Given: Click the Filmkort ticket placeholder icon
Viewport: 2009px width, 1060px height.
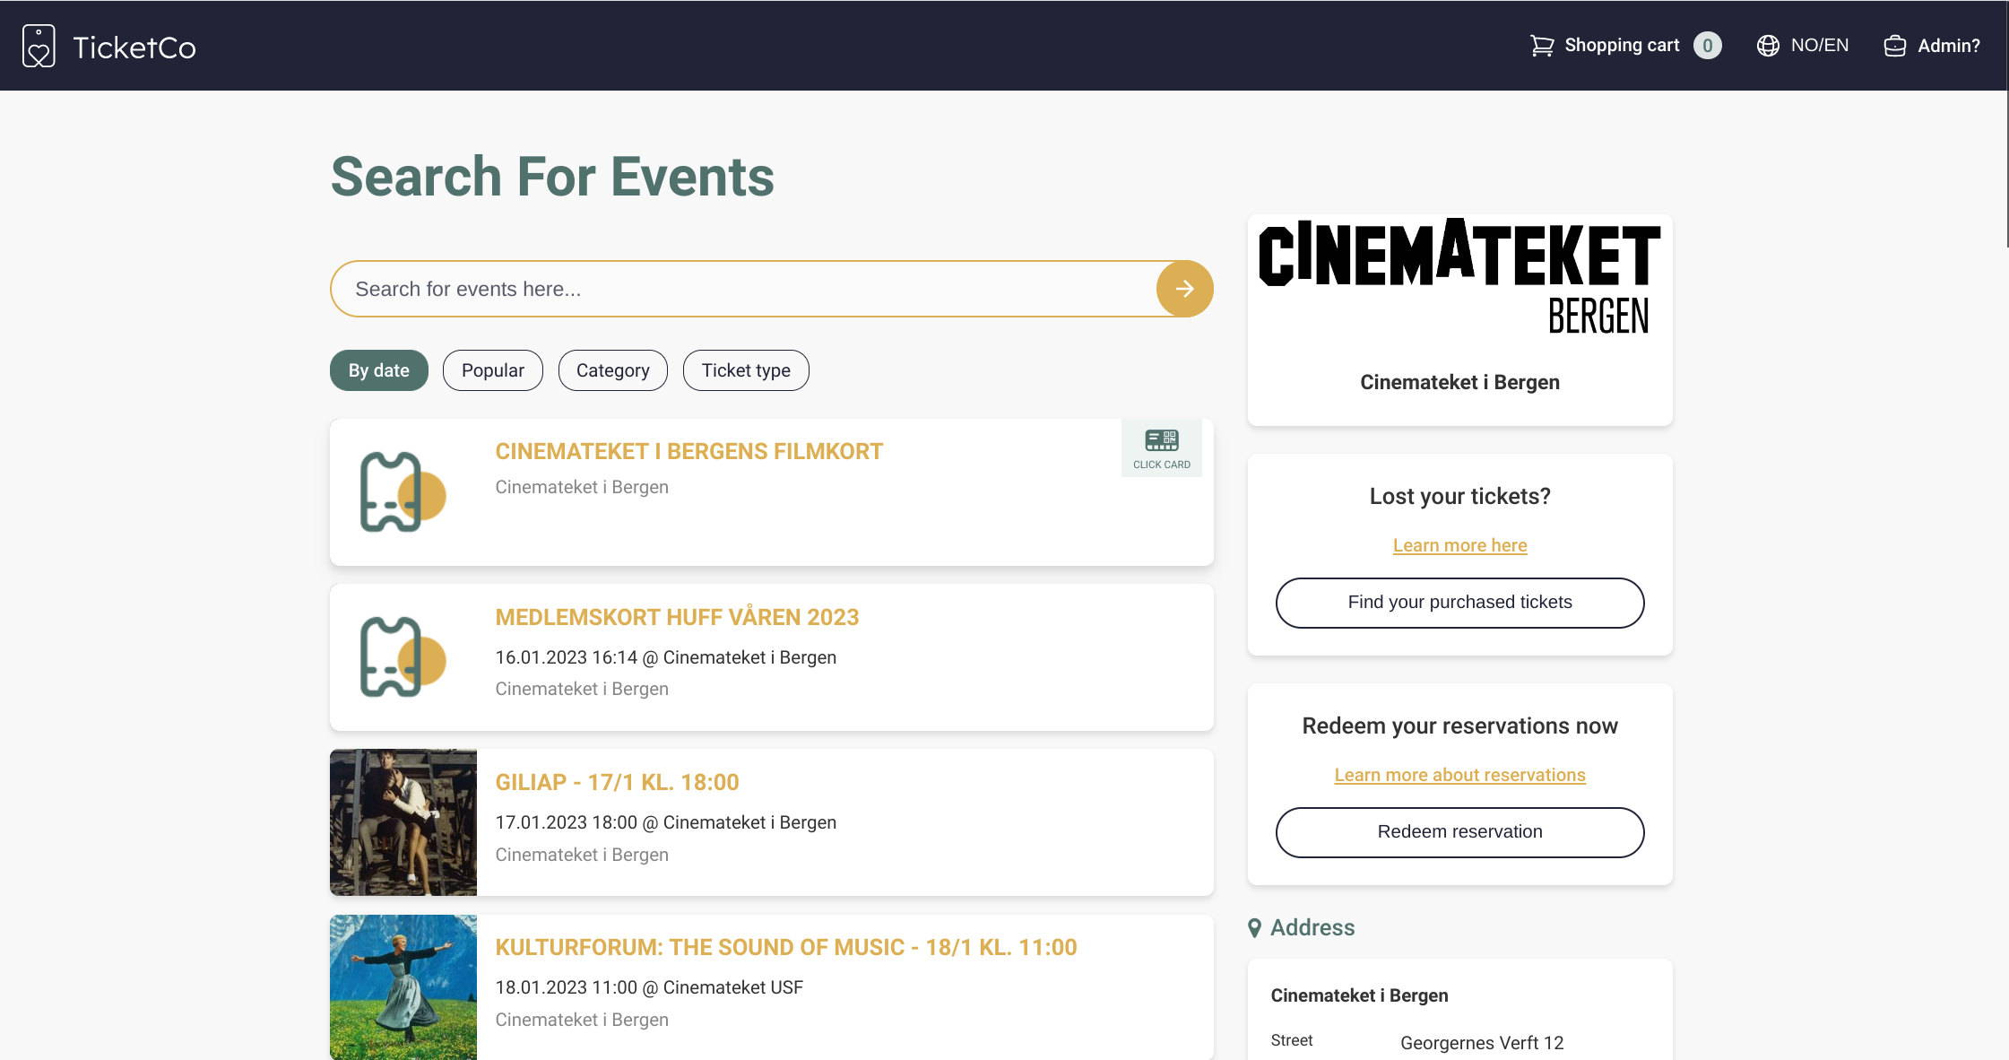Looking at the screenshot, I should [x=403, y=491].
